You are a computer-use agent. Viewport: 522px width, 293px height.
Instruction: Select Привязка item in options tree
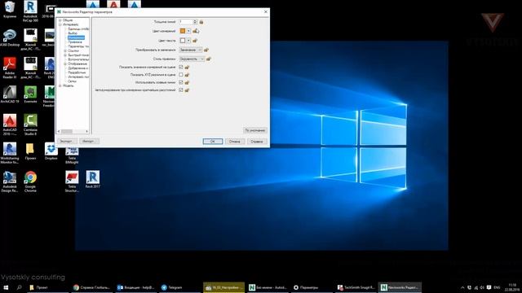pos(75,42)
